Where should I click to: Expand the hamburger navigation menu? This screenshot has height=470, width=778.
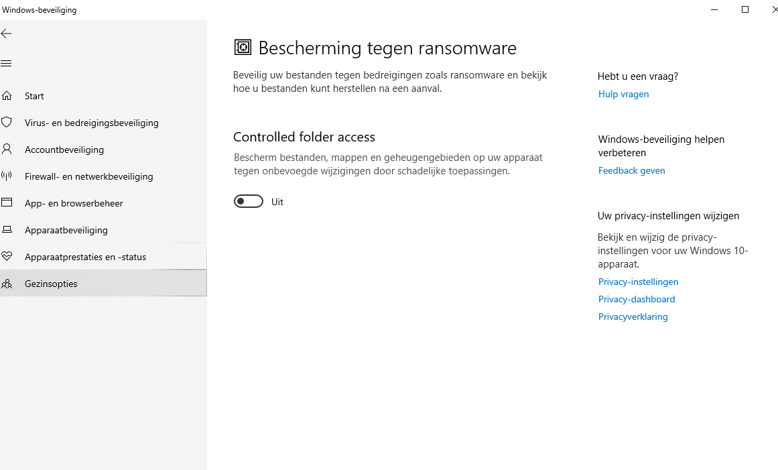(x=7, y=64)
